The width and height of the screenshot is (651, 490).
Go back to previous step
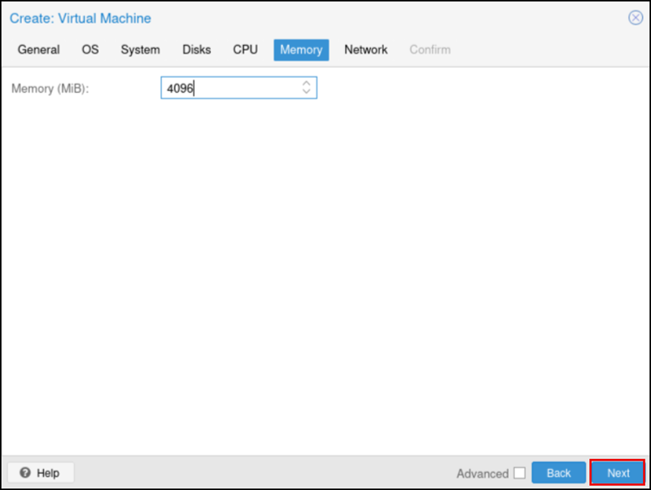558,473
